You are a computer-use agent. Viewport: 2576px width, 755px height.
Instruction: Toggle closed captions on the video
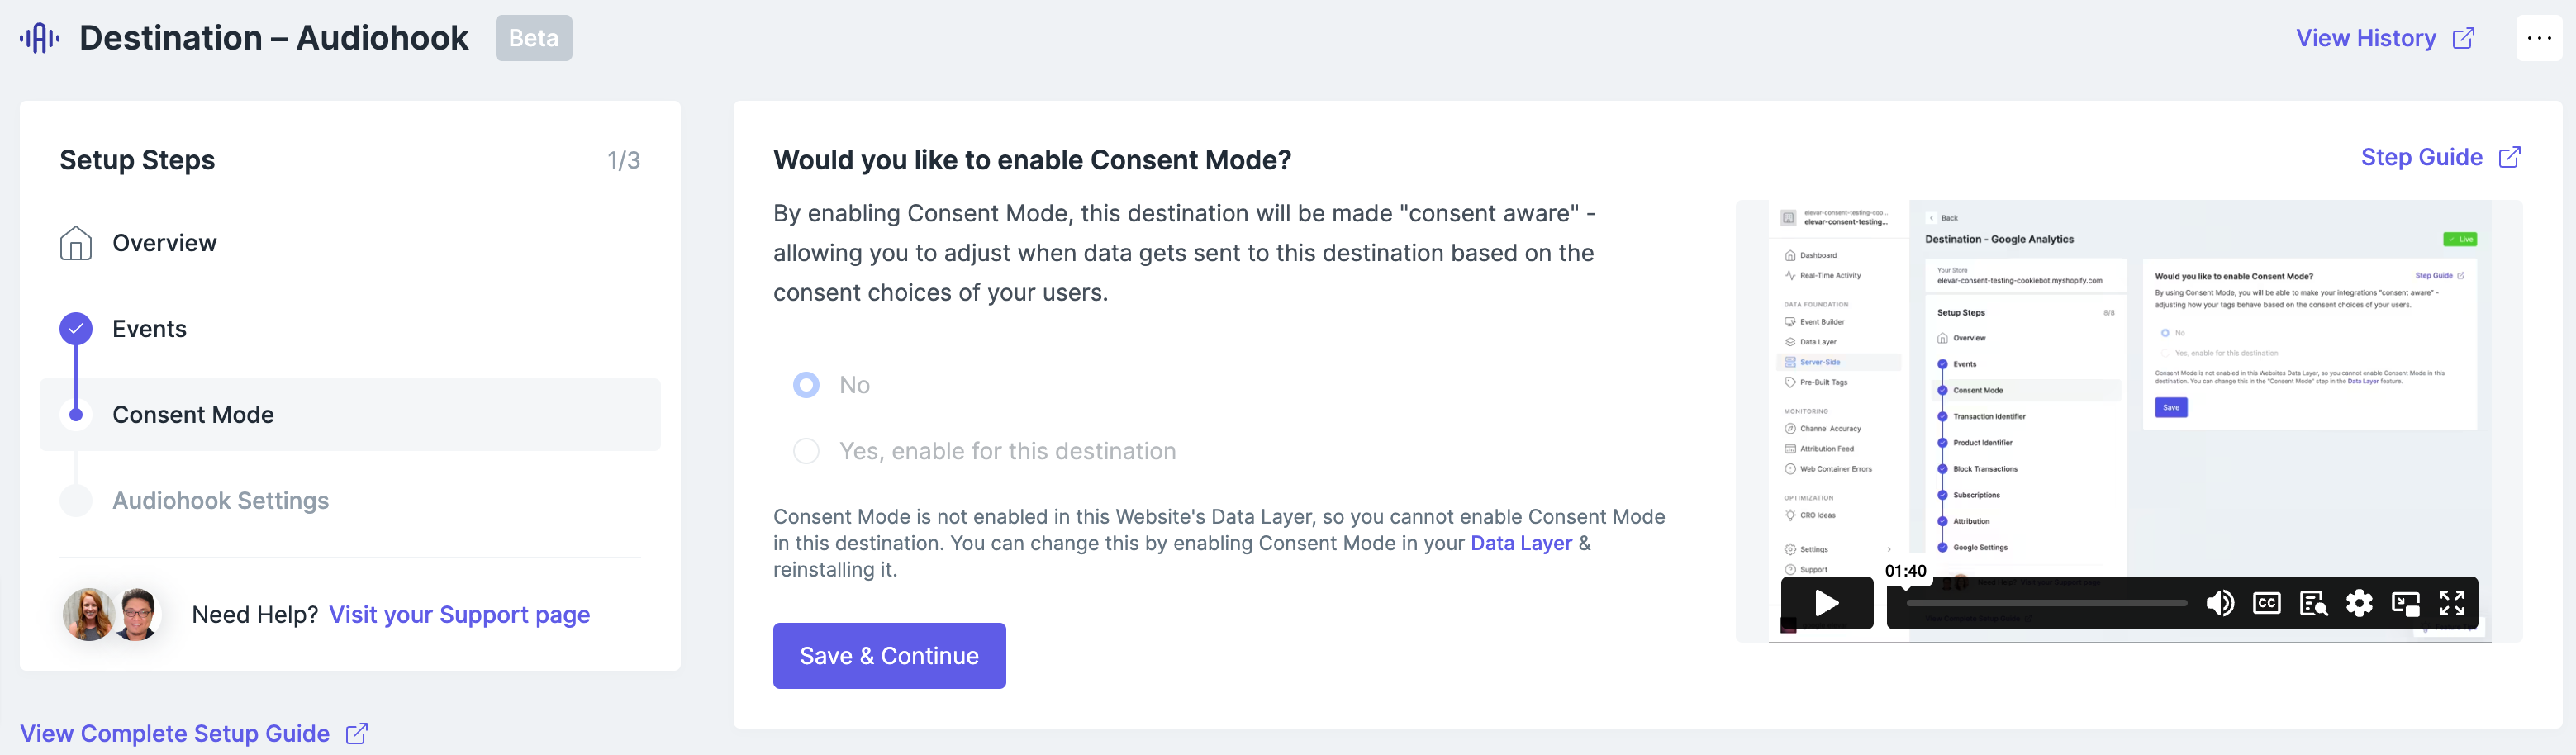[x=2266, y=603]
